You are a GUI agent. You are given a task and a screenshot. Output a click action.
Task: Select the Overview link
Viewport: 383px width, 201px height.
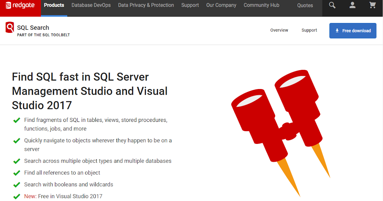click(x=279, y=30)
